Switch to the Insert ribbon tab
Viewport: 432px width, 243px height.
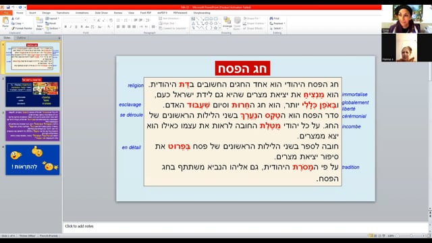32,13
